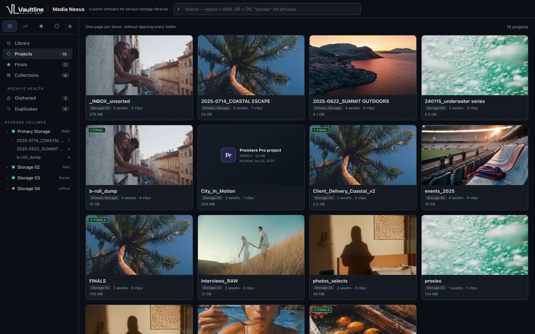Collapse the Primary Storage volume tree
This screenshot has width=535, height=334.
point(7,132)
